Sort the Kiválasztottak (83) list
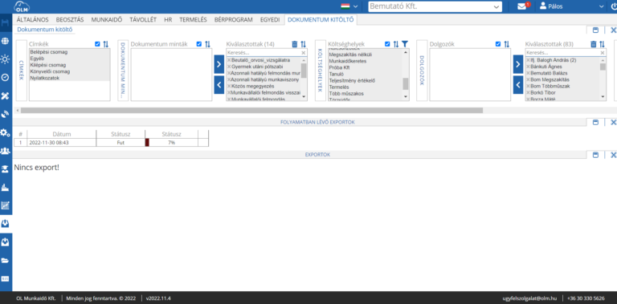617x304 pixels. (602, 44)
